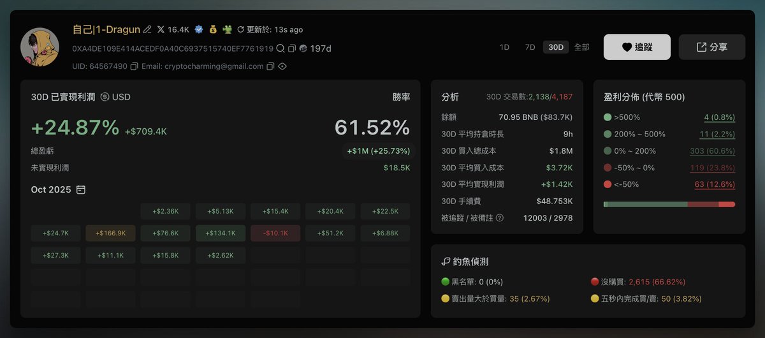Click the green dot beside >500%

coord(607,117)
